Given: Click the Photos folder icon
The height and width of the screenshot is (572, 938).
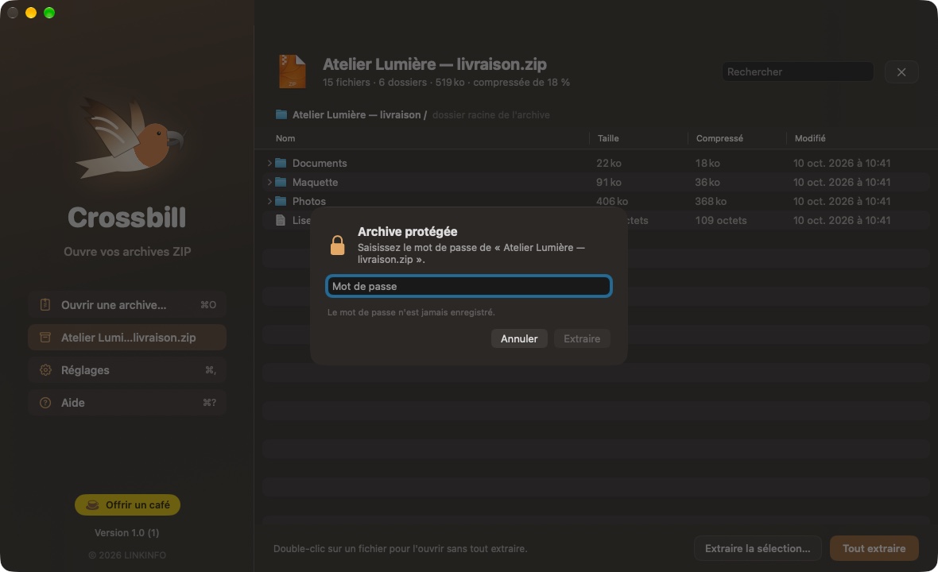Looking at the screenshot, I should [x=281, y=202].
